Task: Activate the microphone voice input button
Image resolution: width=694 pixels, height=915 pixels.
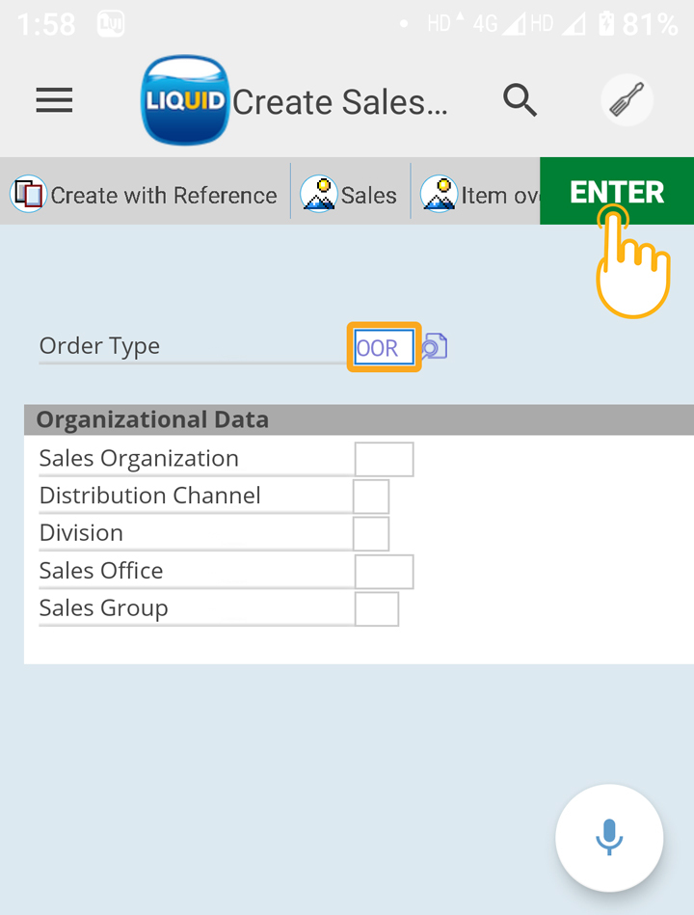Action: [x=608, y=837]
